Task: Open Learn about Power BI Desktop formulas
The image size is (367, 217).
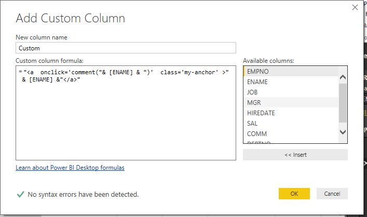Action: pos(70,168)
